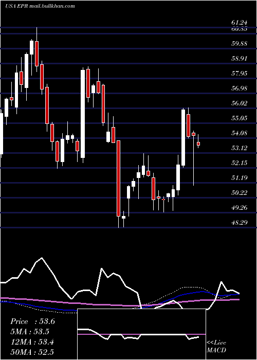Click the 53.12 price axis label

tap(240, 148)
